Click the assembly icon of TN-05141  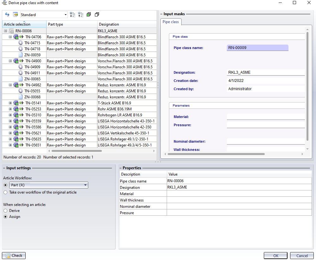(16, 103)
